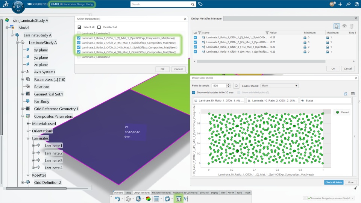Click the share arrow icon in top bar

pyautogui.click(x=348, y=4)
